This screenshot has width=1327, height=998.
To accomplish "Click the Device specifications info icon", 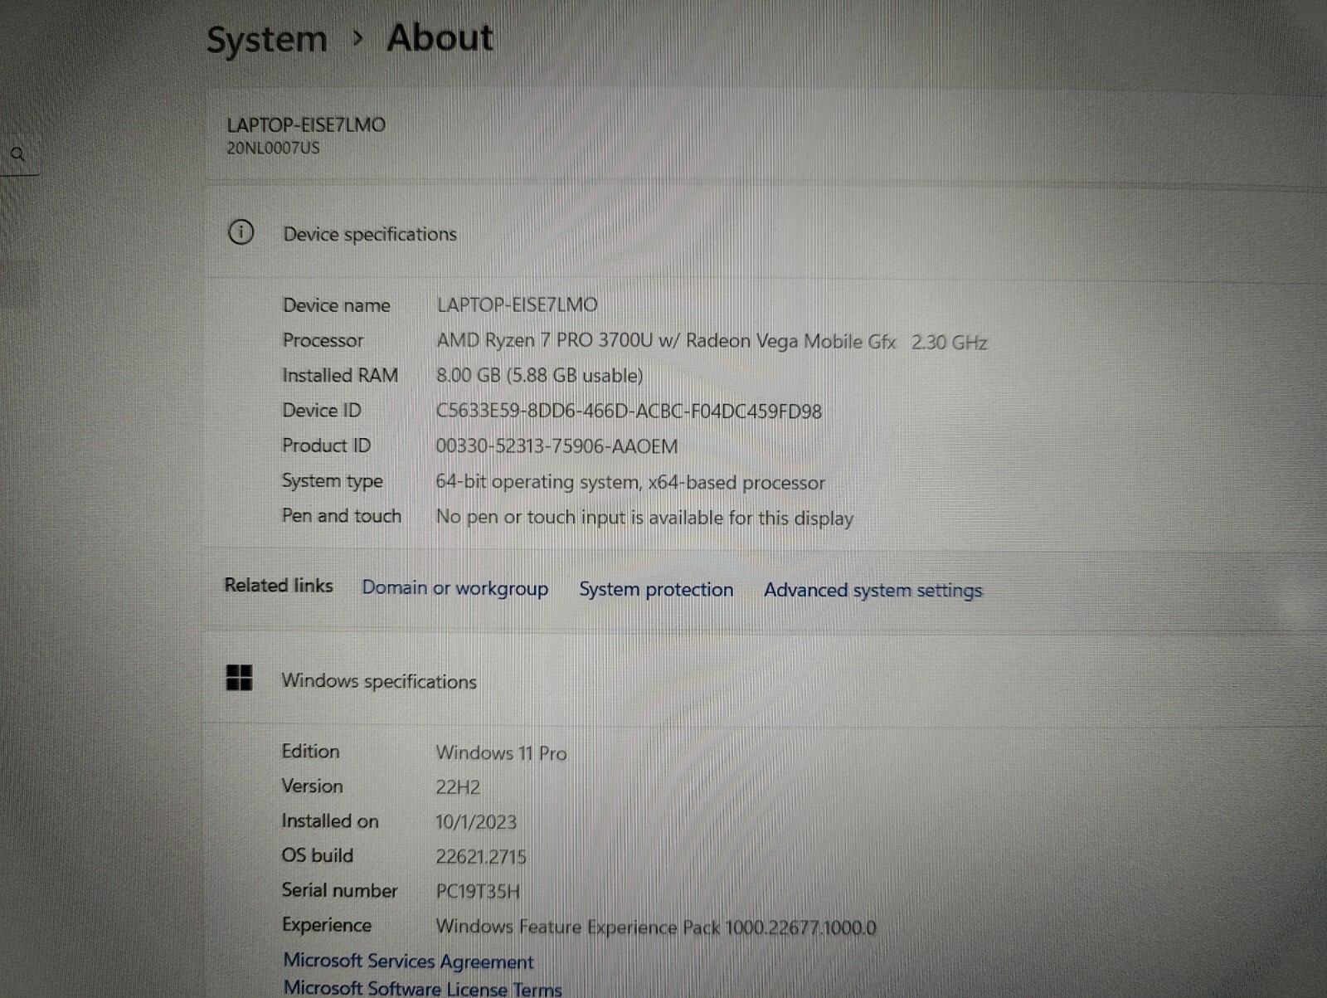I will (241, 232).
